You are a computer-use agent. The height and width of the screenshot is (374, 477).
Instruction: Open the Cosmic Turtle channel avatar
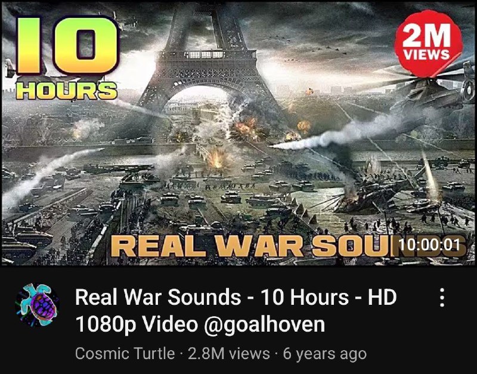(37, 305)
